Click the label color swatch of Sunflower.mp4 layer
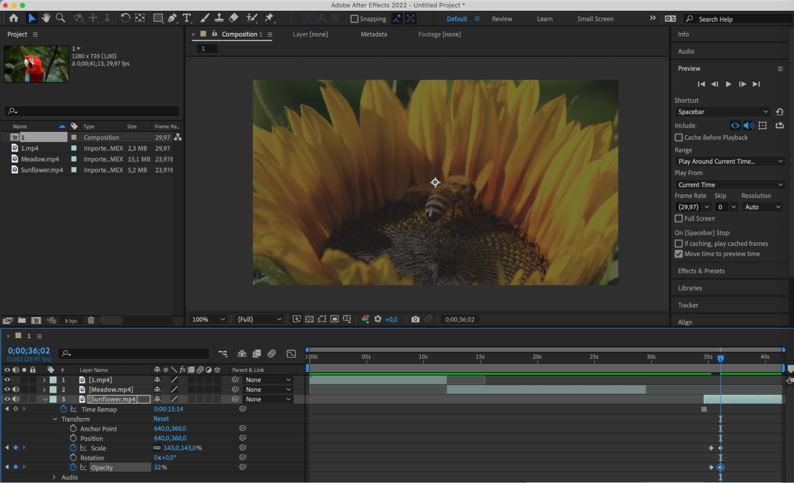 (x=53, y=399)
